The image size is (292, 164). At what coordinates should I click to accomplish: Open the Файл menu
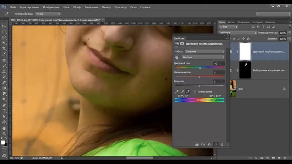click(13, 7)
